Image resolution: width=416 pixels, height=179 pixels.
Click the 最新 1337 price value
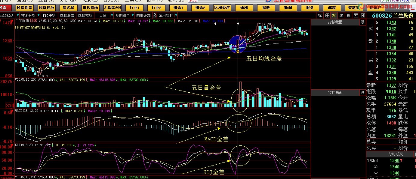click(391, 85)
